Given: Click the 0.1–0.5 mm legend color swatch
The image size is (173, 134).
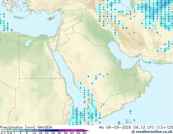Looking at the screenshot, I should [5, 130].
